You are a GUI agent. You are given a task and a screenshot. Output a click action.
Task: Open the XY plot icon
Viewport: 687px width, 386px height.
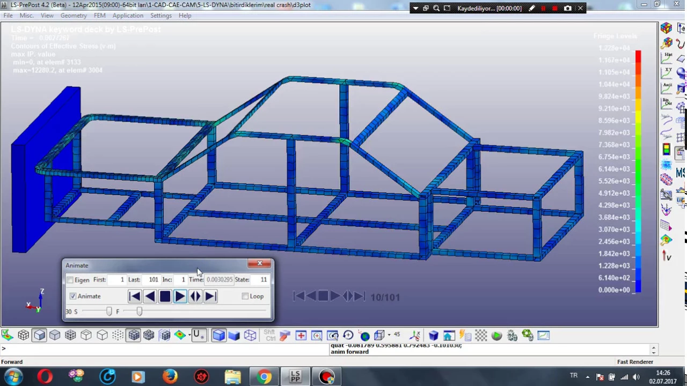[x=667, y=73]
